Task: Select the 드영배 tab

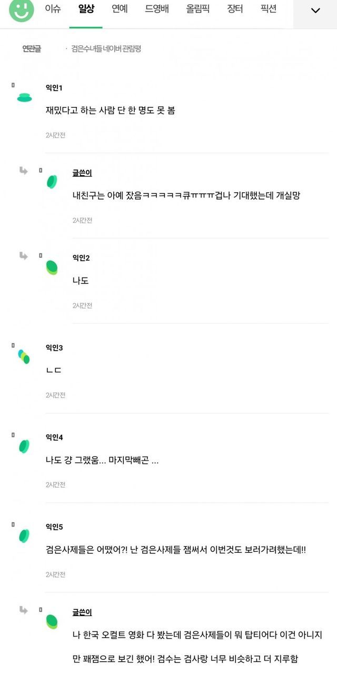Action: point(157,9)
